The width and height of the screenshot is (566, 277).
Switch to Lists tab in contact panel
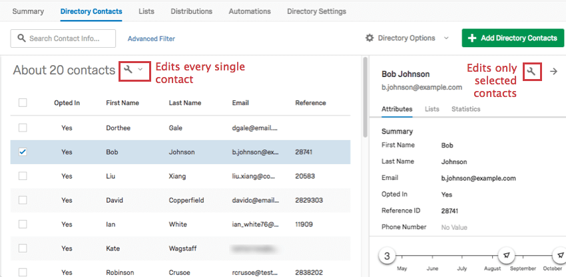click(x=431, y=109)
